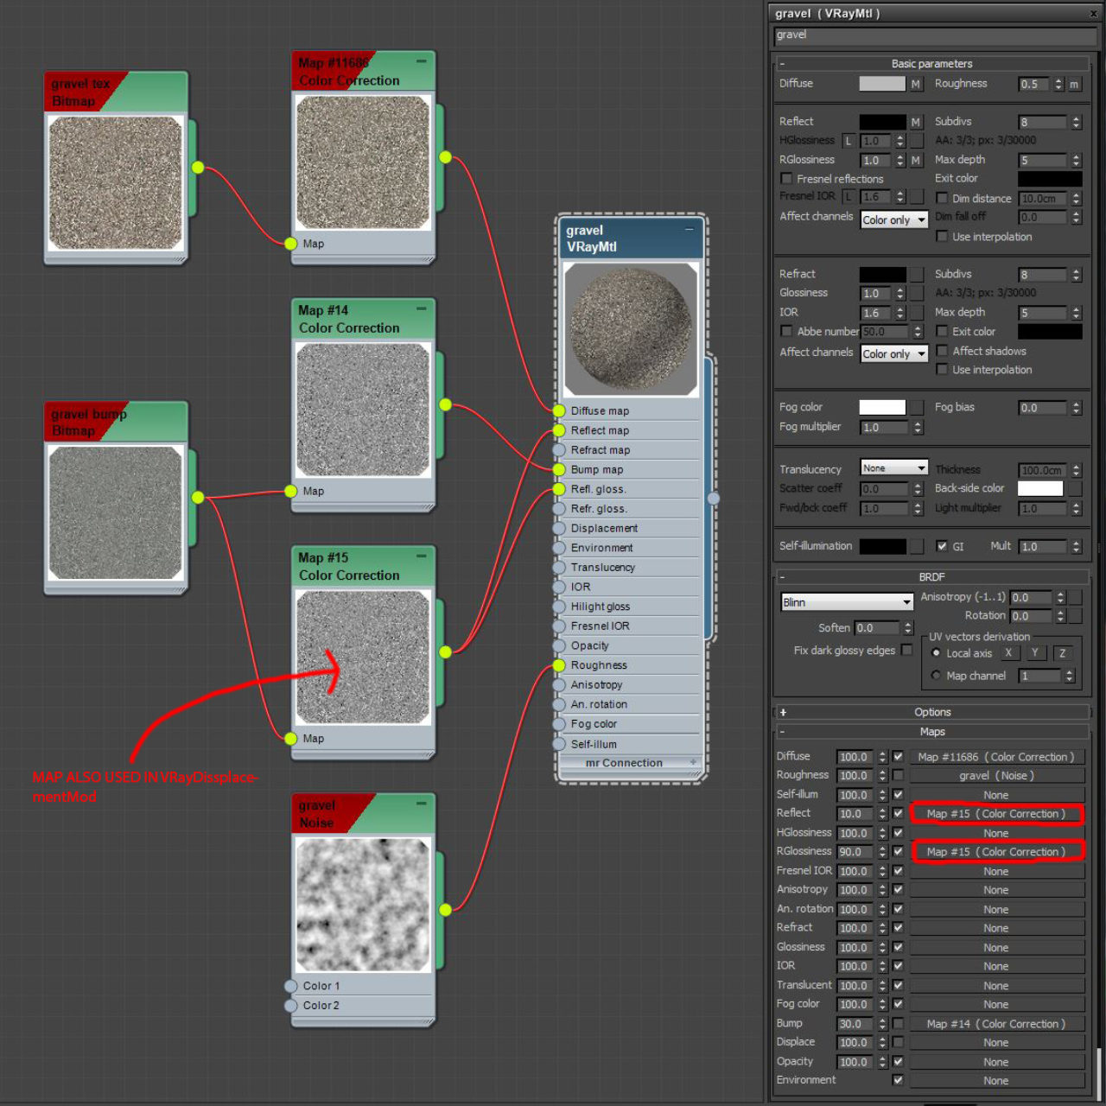Viewport: 1106px width, 1106px height.
Task: Toggle the GI checkbox beside Self-illumination
Action: (942, 546)
